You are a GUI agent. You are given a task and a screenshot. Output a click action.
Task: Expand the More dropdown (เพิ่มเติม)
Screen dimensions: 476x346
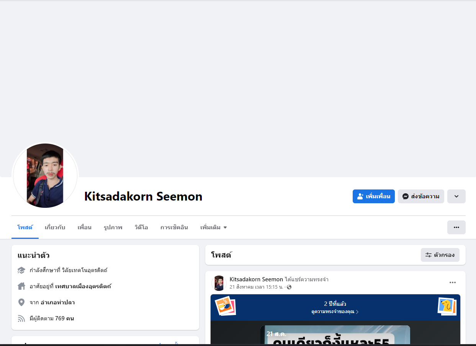coord(214,227)
